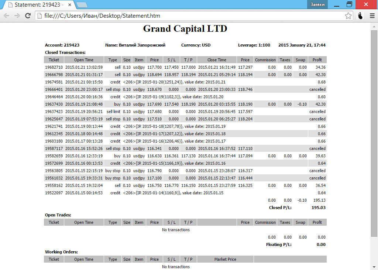This screenshot has width=378, height=270.
Task: Click ticket number 19621741
Action: click(x=54, y=126)
